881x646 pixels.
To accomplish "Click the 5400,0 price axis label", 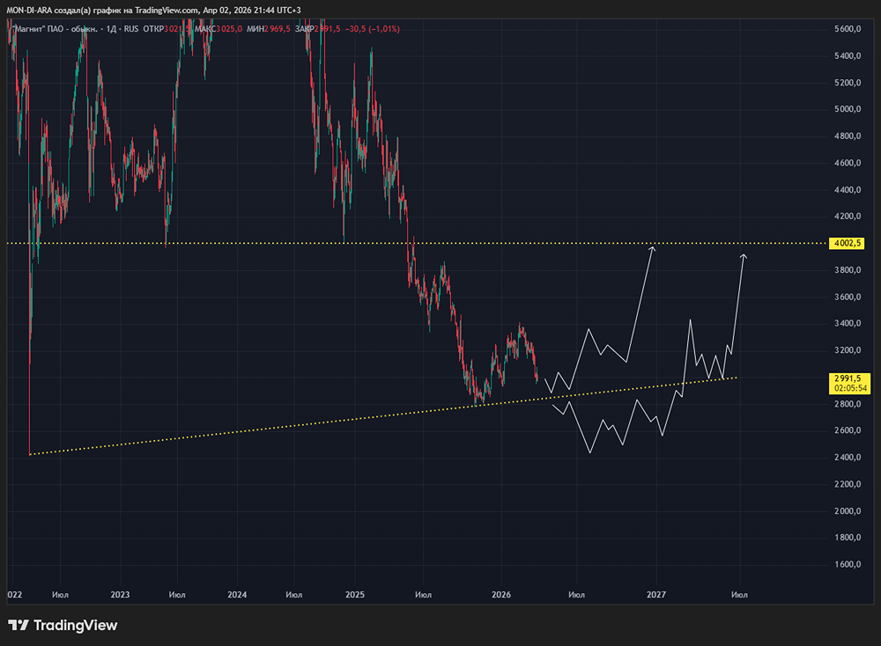I will click(x=848, y=56).
